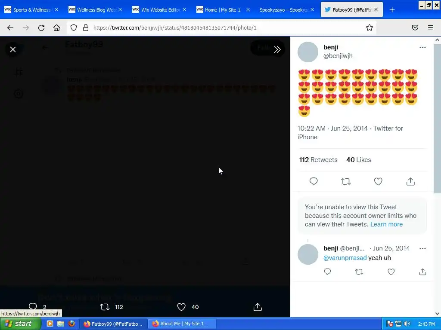Reply to the 'yeah uh' reply tweet
This screenshot has height=330, width=441.
(x=327, y=272)
